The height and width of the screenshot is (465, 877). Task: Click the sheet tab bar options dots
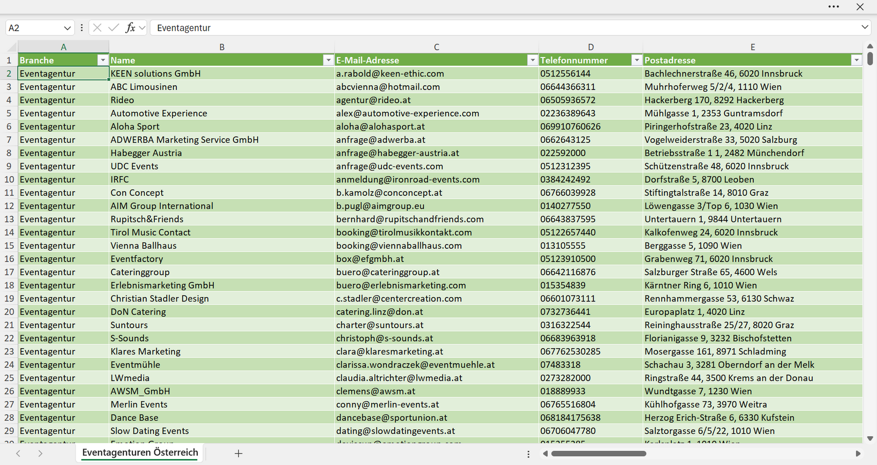(528, 454)
